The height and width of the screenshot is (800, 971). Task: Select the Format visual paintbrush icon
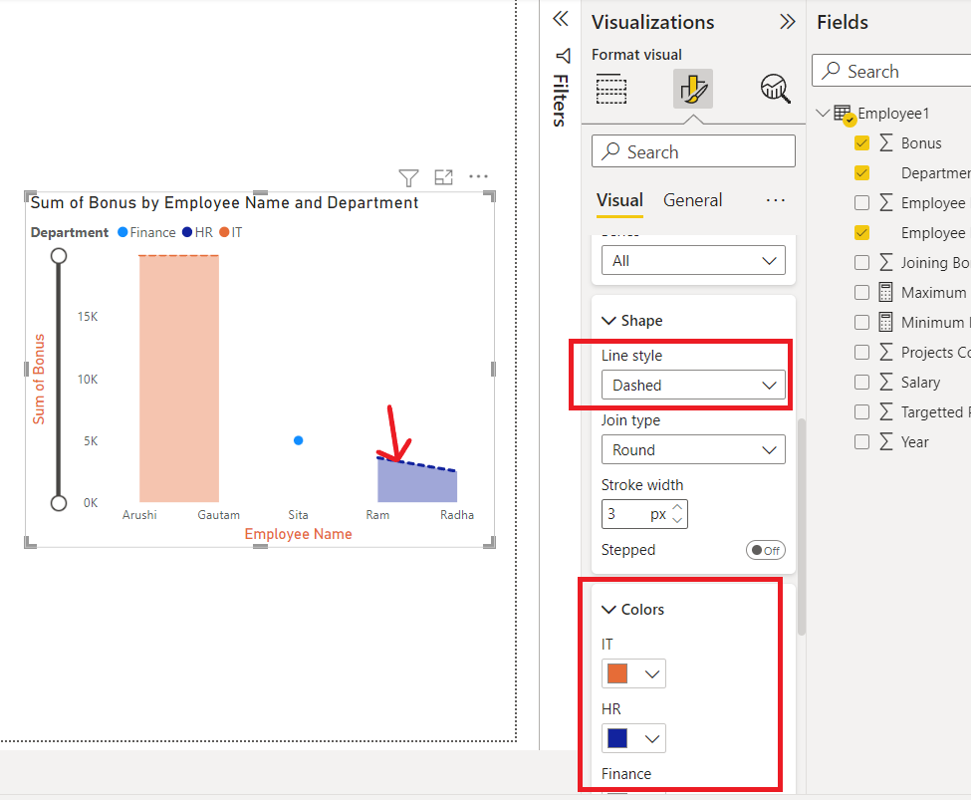[x=693, y=90]
